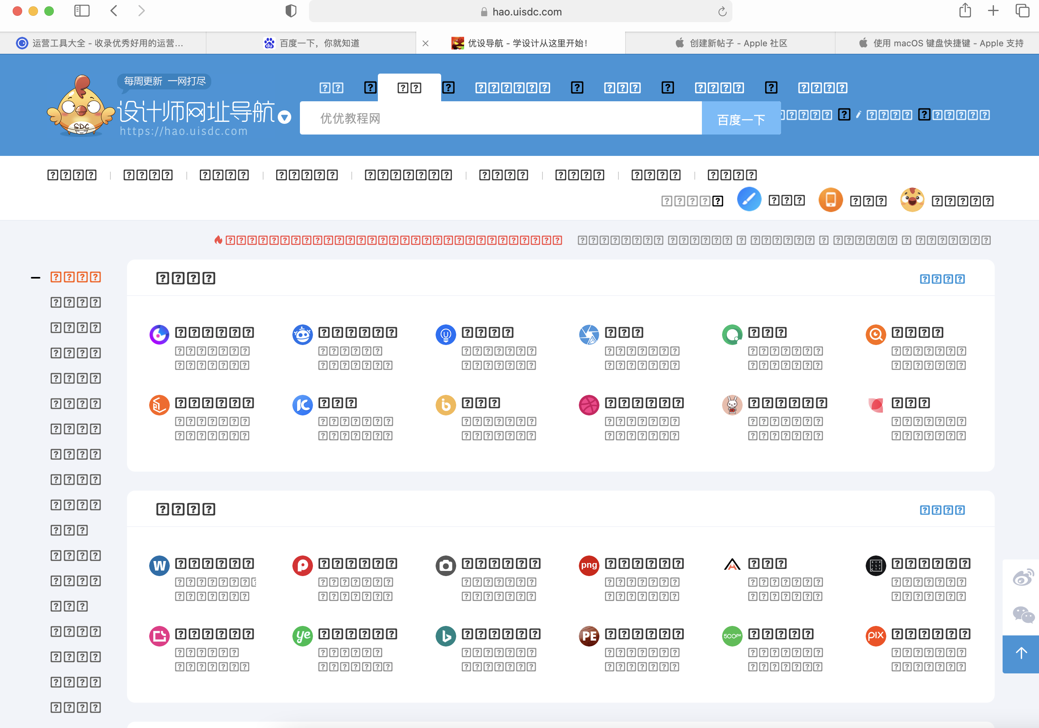Click the Safari sidebar toggle icon
1039x728 pixels.
point(82,11)
